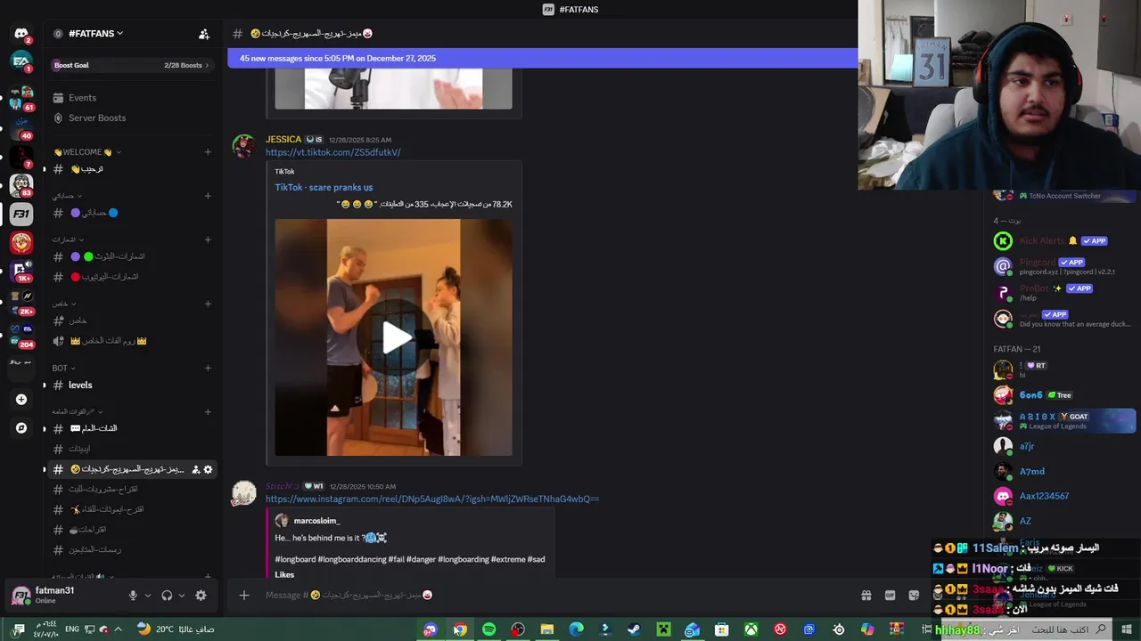Open the Discover servers compass icon
1141x641 pixels.
click(21, 428)
